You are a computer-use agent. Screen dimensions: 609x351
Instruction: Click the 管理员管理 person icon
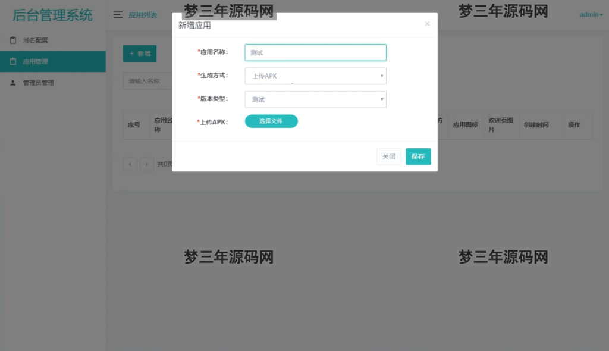(13, 83)
